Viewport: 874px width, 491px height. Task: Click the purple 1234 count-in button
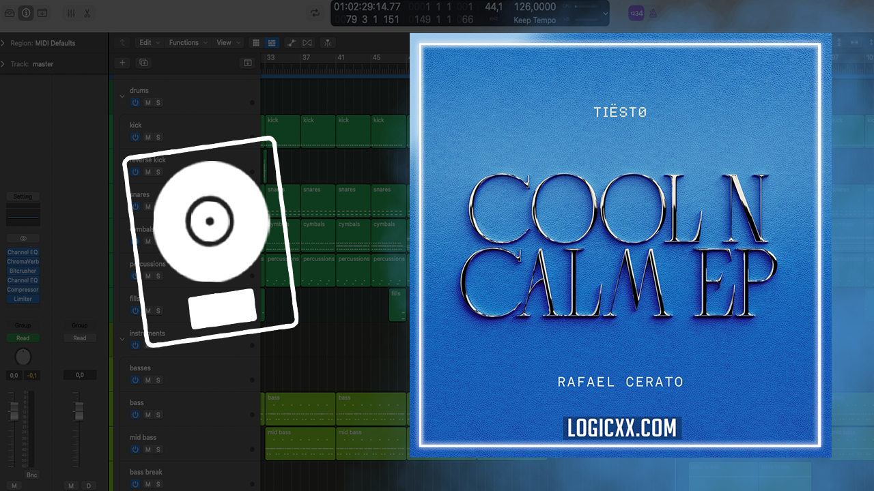636,12
